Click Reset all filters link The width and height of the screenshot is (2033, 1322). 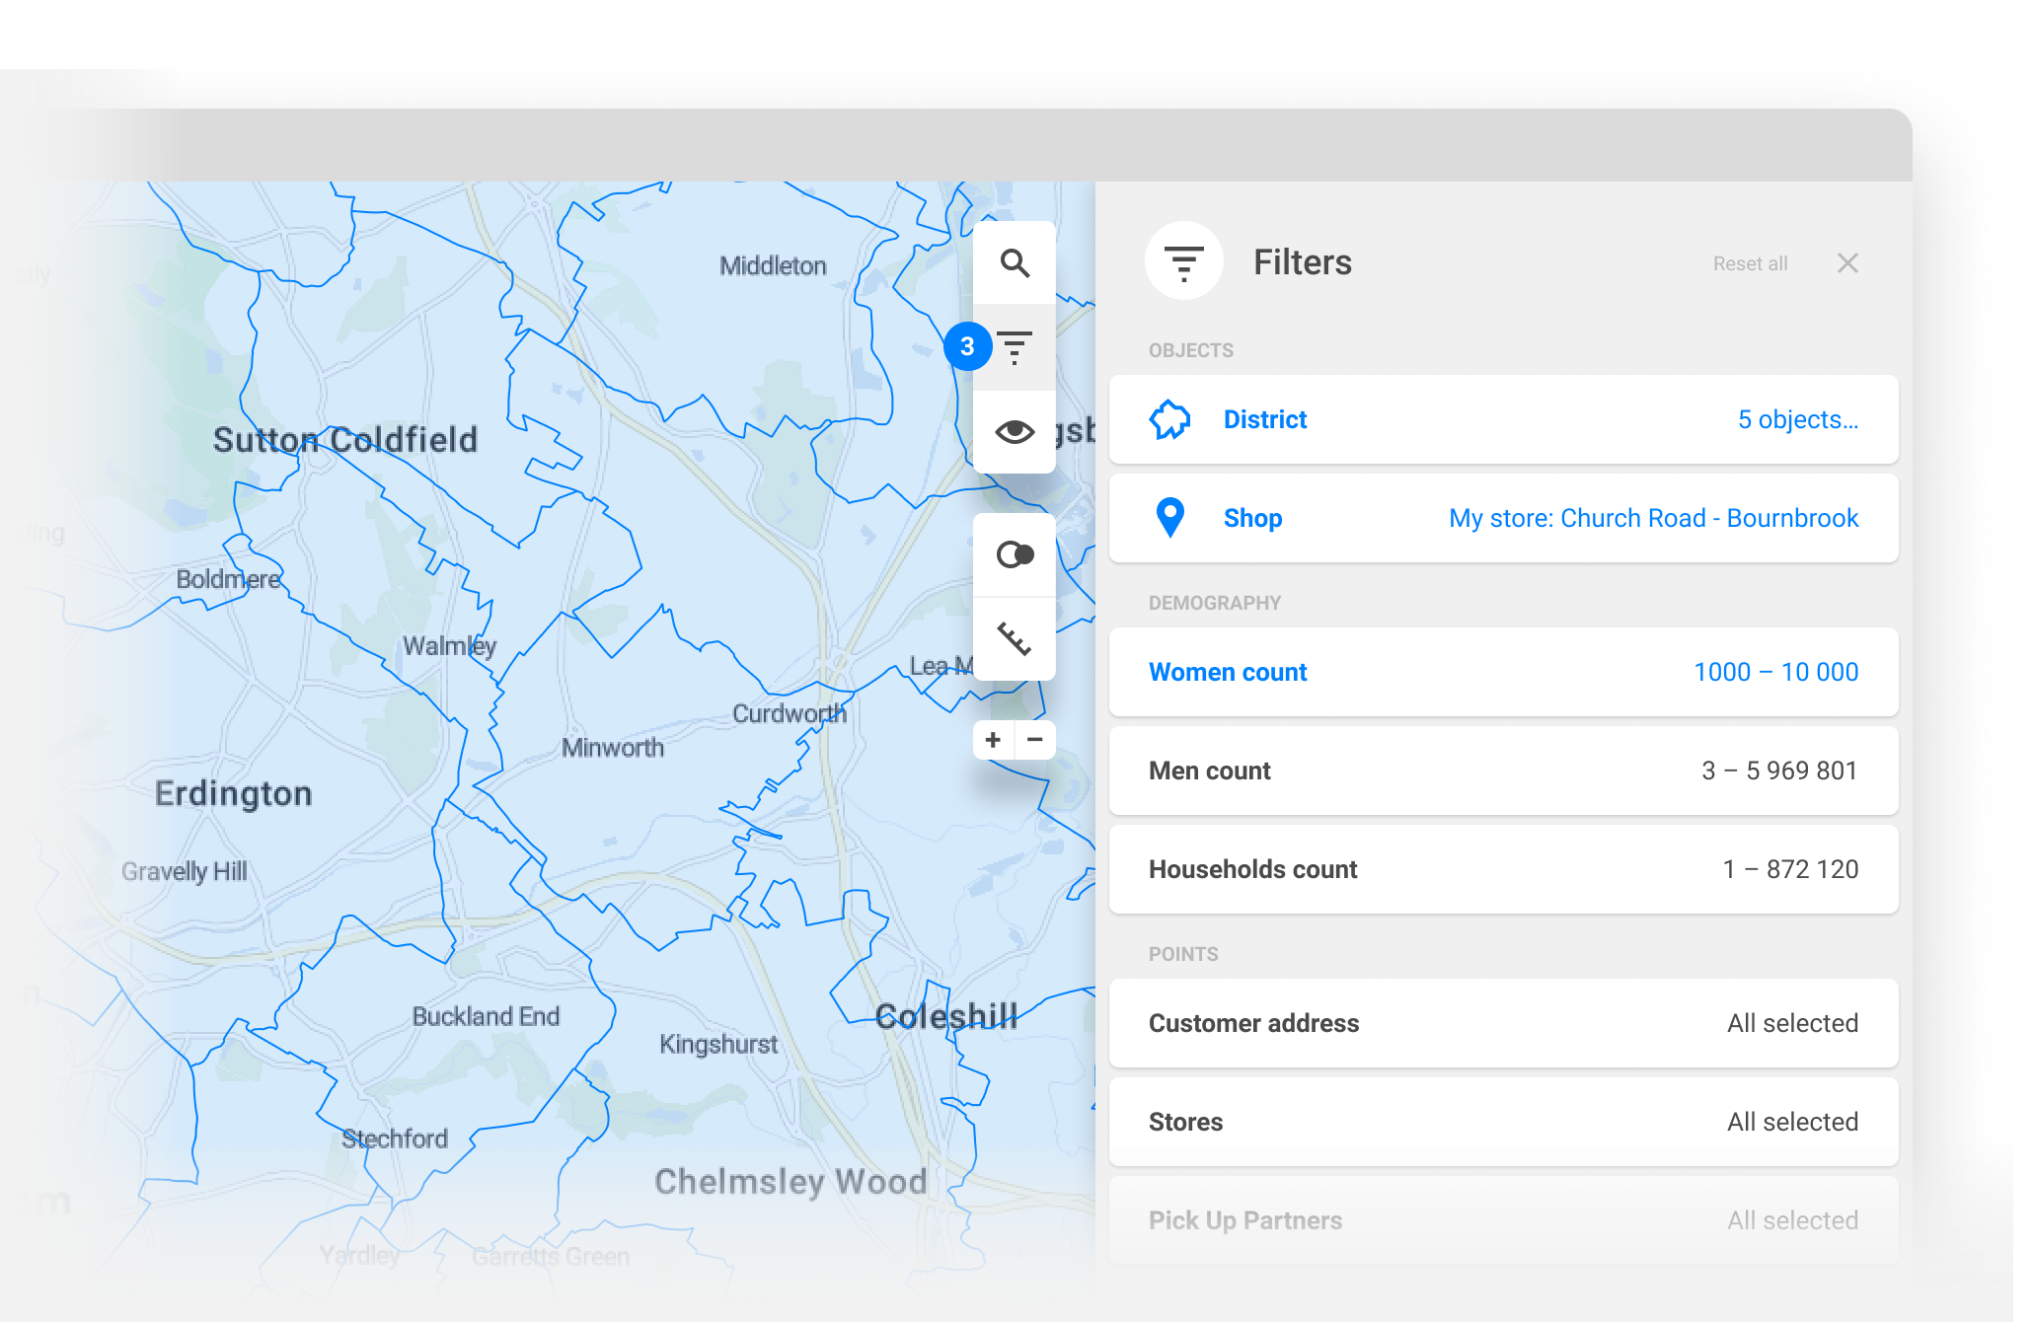coord(1750,263)
